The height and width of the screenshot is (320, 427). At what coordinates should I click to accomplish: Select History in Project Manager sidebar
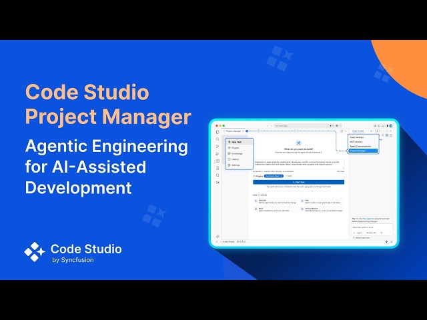pos(240,159)
